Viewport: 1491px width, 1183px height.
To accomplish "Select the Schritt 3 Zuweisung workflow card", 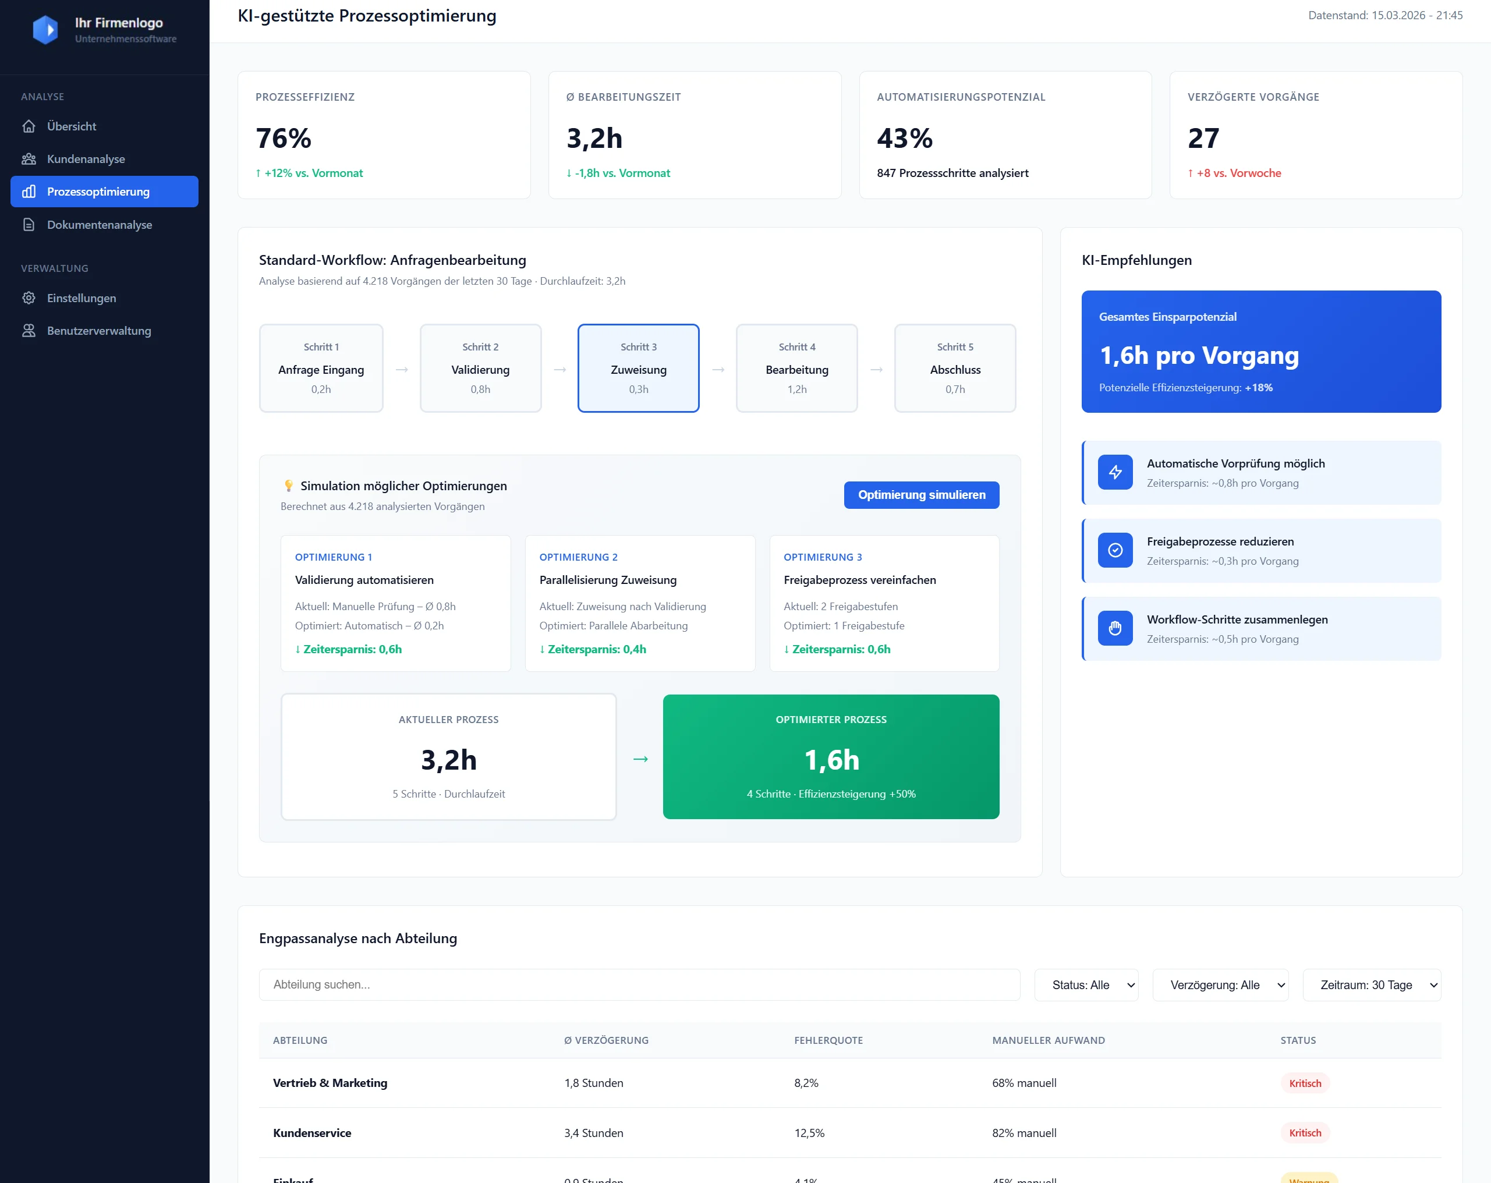I will [638, 368].
